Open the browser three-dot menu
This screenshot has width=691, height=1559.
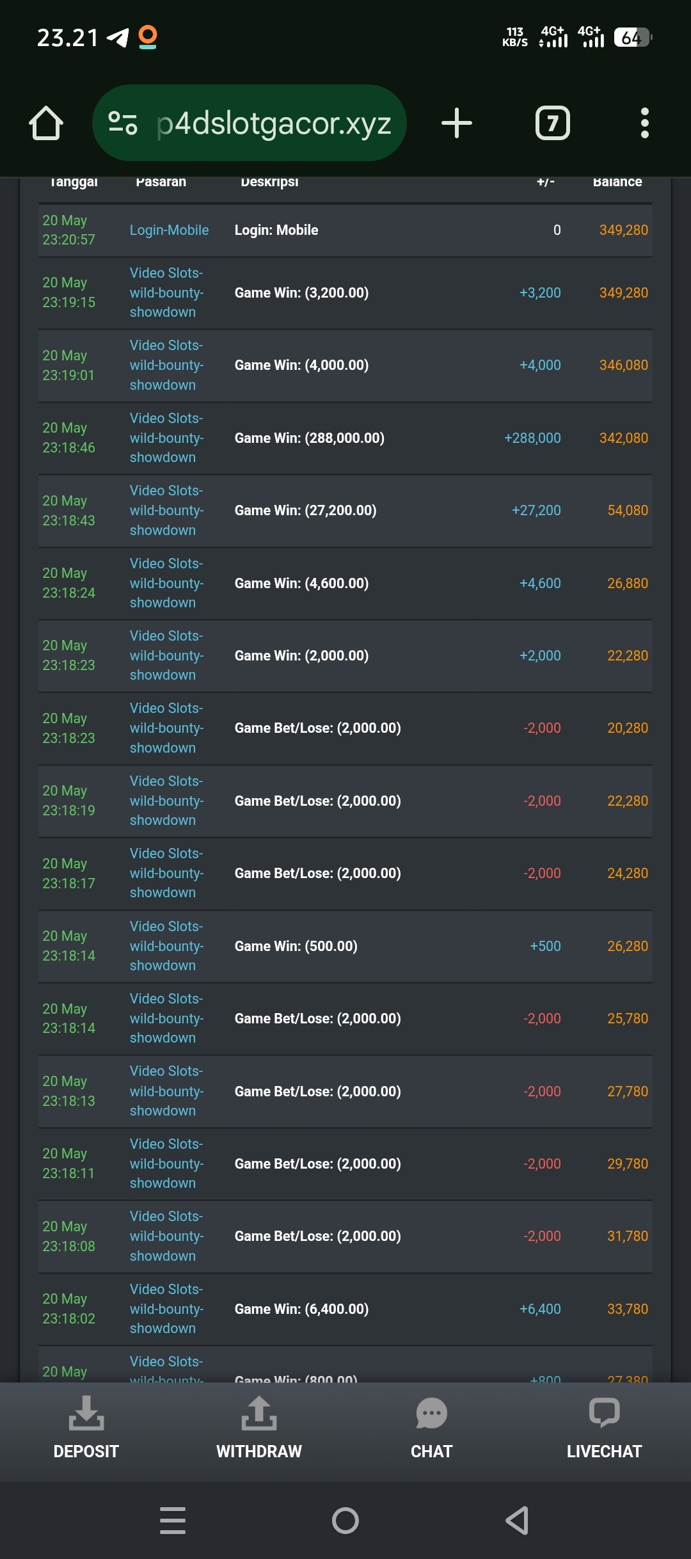click(x=645, y=123)
